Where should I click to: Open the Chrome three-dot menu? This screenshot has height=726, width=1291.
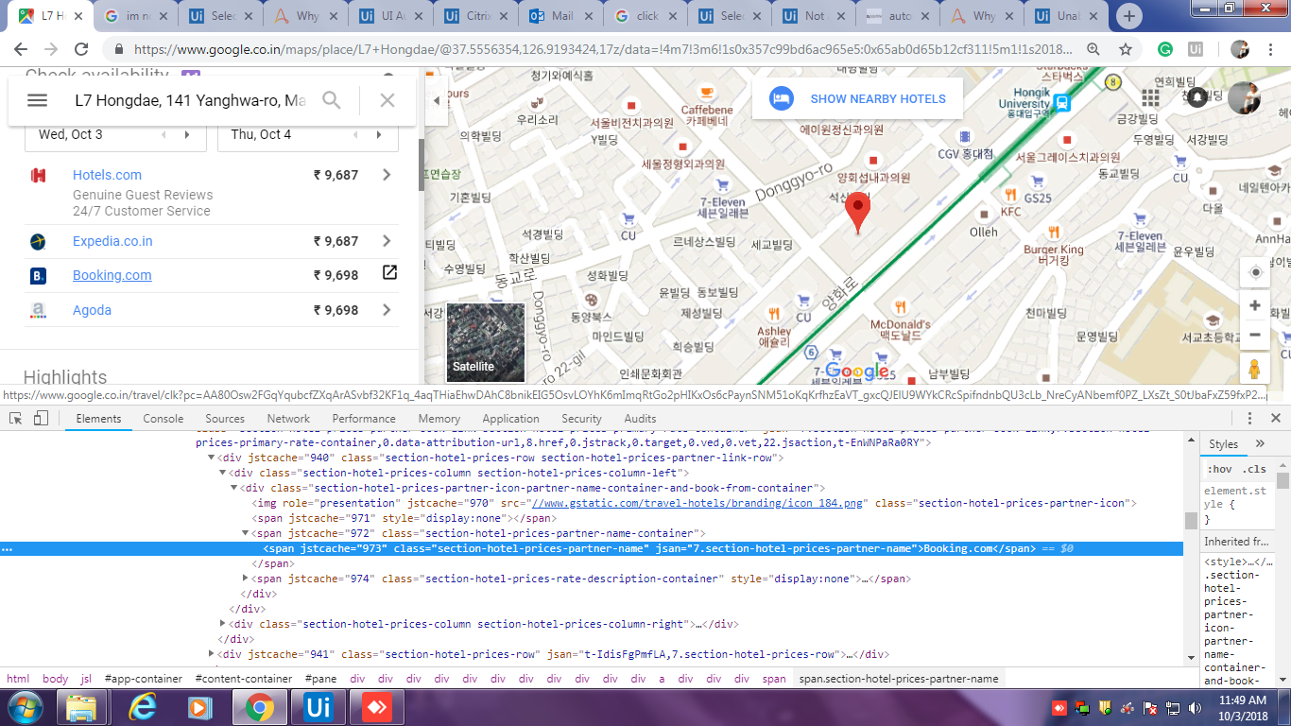tap(1268, 49)
